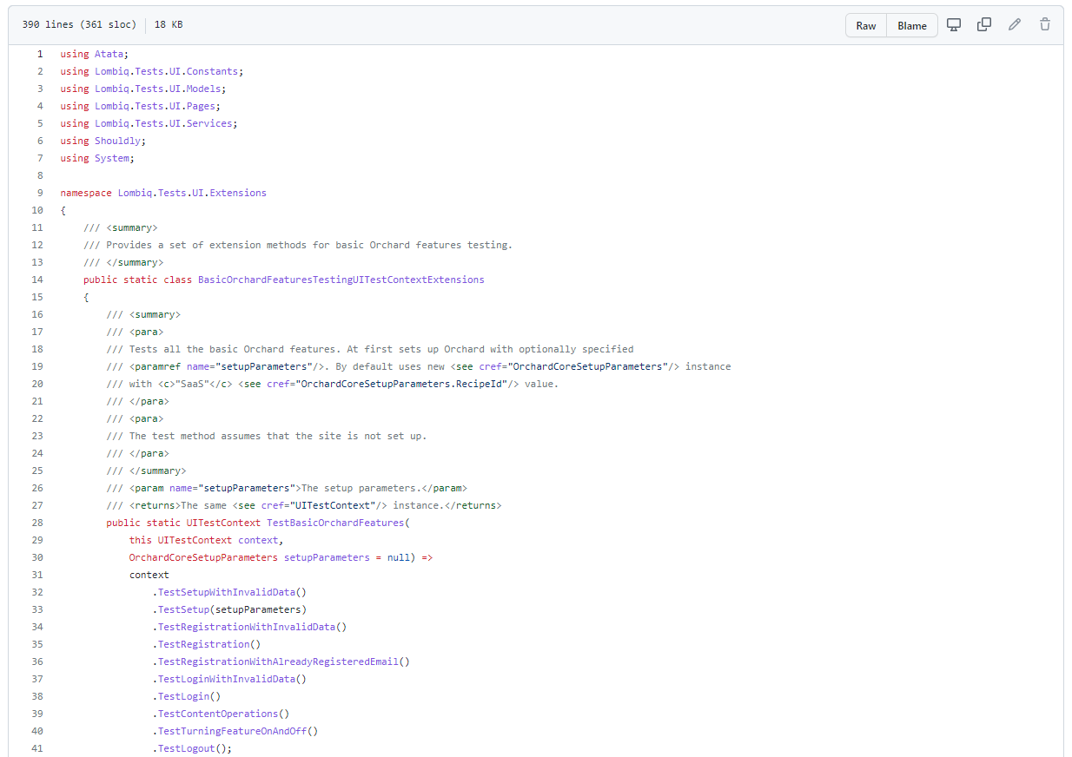Click .TestRegistration() call on line 35
Screen dimensions: 1072x757
[x=207, y=644]
